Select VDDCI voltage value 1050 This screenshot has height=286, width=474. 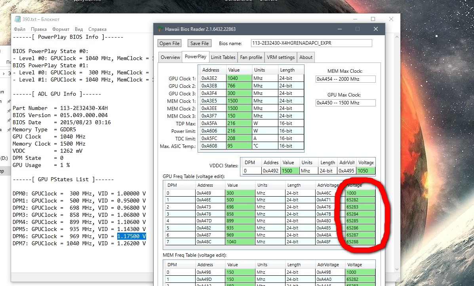[365, 170]
